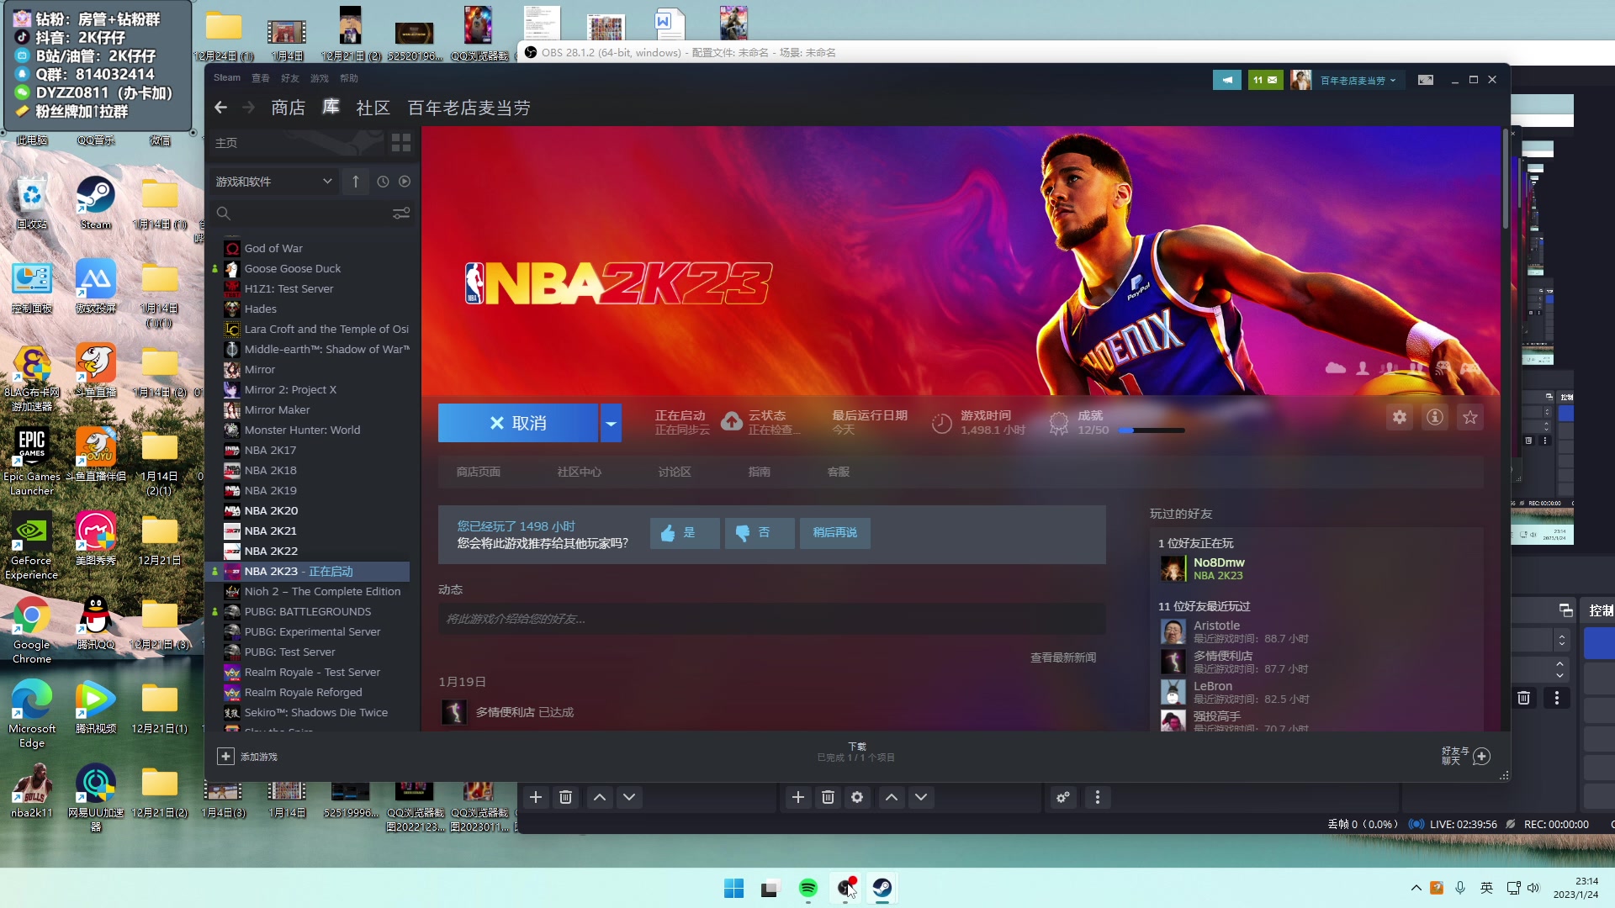
Task: Cancel launch with the 取消 button
Action: 518,423
